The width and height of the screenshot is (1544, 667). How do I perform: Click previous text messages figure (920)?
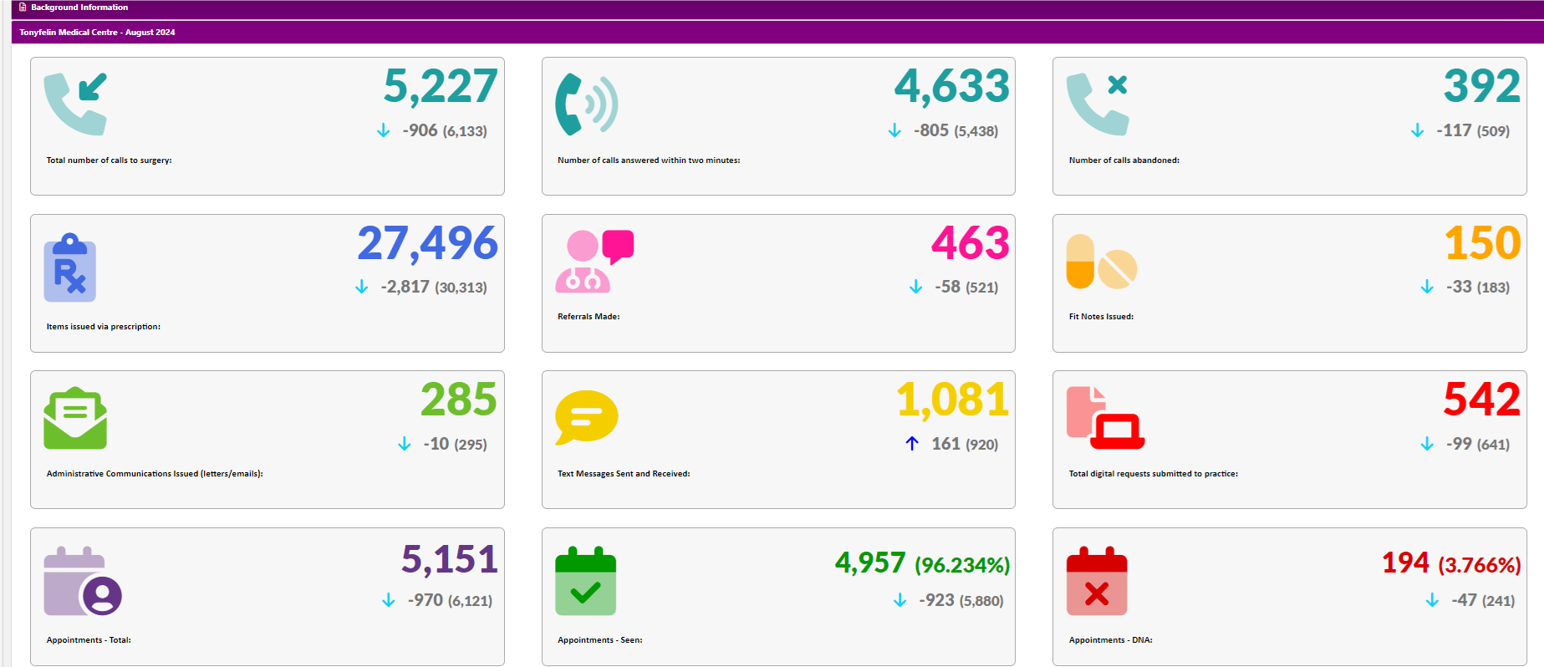[982, 445]
